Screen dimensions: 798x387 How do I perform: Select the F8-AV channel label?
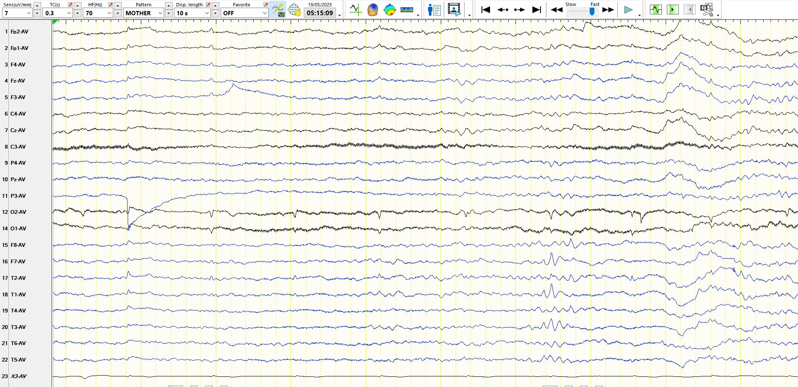18,245
